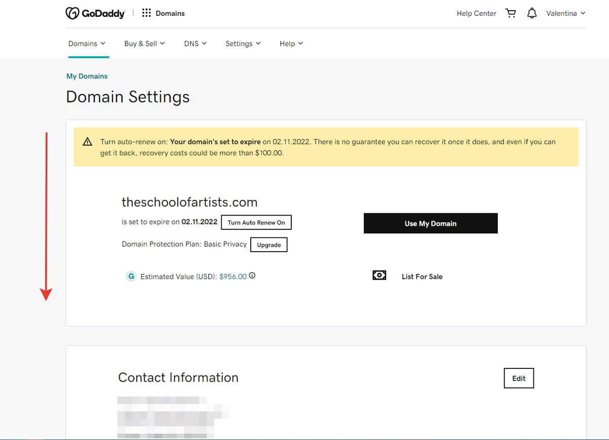
Task: Click the GoDaddy G valuation icon
Action: pos(131,277)
